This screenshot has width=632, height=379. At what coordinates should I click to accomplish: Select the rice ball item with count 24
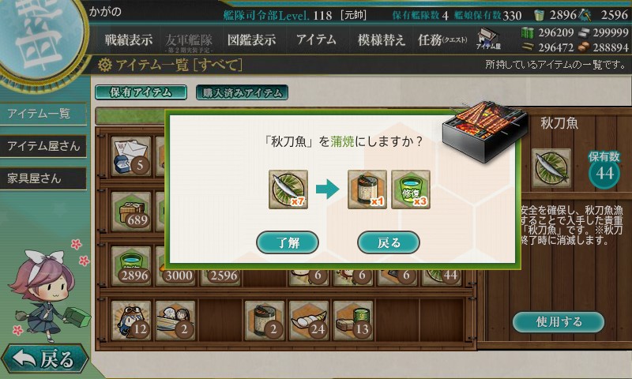309,321
